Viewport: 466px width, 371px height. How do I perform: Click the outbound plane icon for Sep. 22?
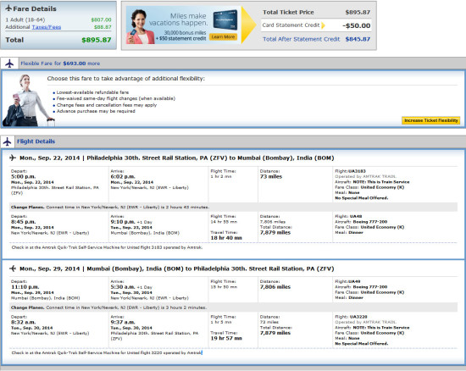coord(13,158)
